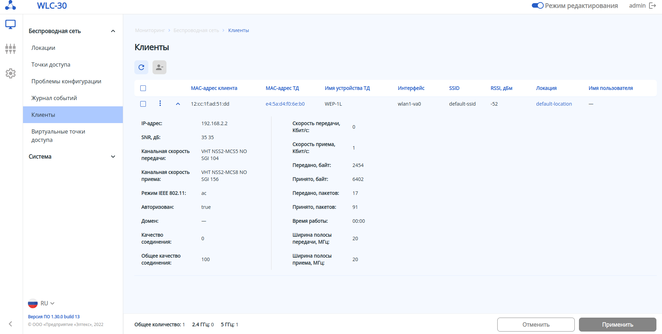662x334 pixels.
Task: Click the RSSI value -52
Action: (494, 104)
